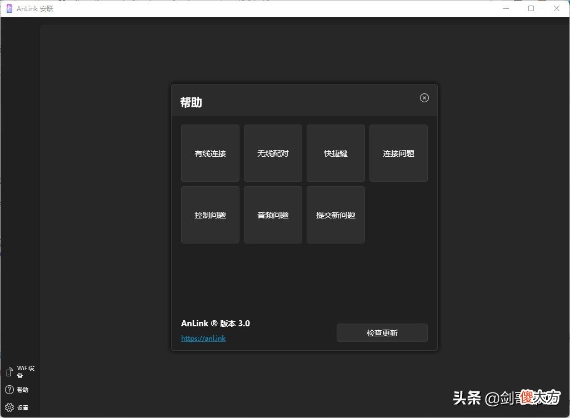Open the 控制问题 help tile
This screenshot has width=570, height=418.
210,215
